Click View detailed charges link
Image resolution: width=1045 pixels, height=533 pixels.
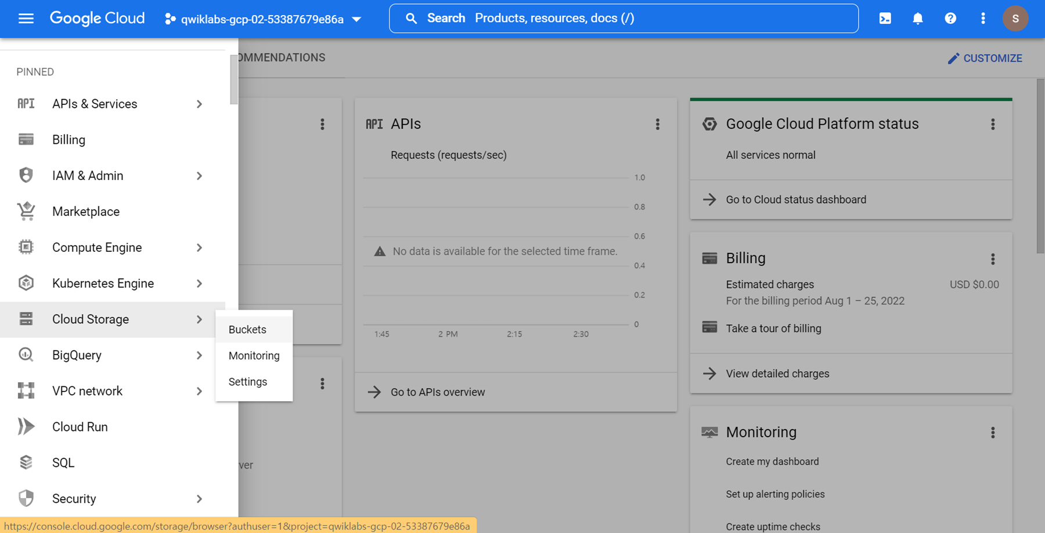777,374
